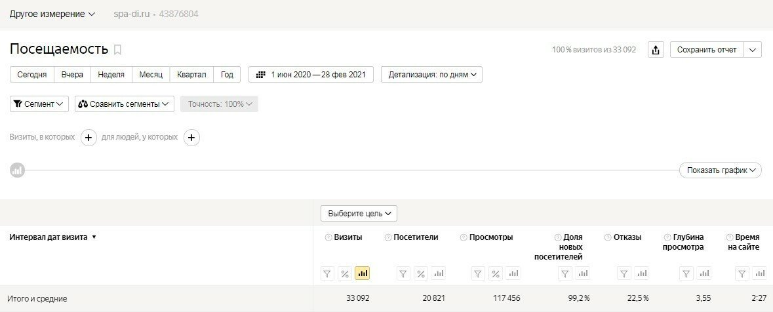
Task: Select the Неделя period tab
Action: 111,75
